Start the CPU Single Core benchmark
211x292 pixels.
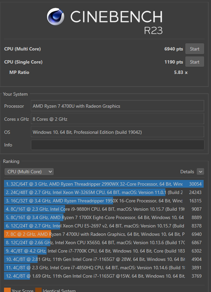pyautogui.click(x=195, y=62)
